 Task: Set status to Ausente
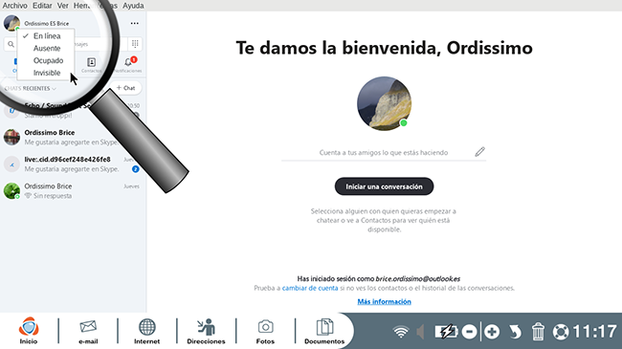(x=46, y=49)
